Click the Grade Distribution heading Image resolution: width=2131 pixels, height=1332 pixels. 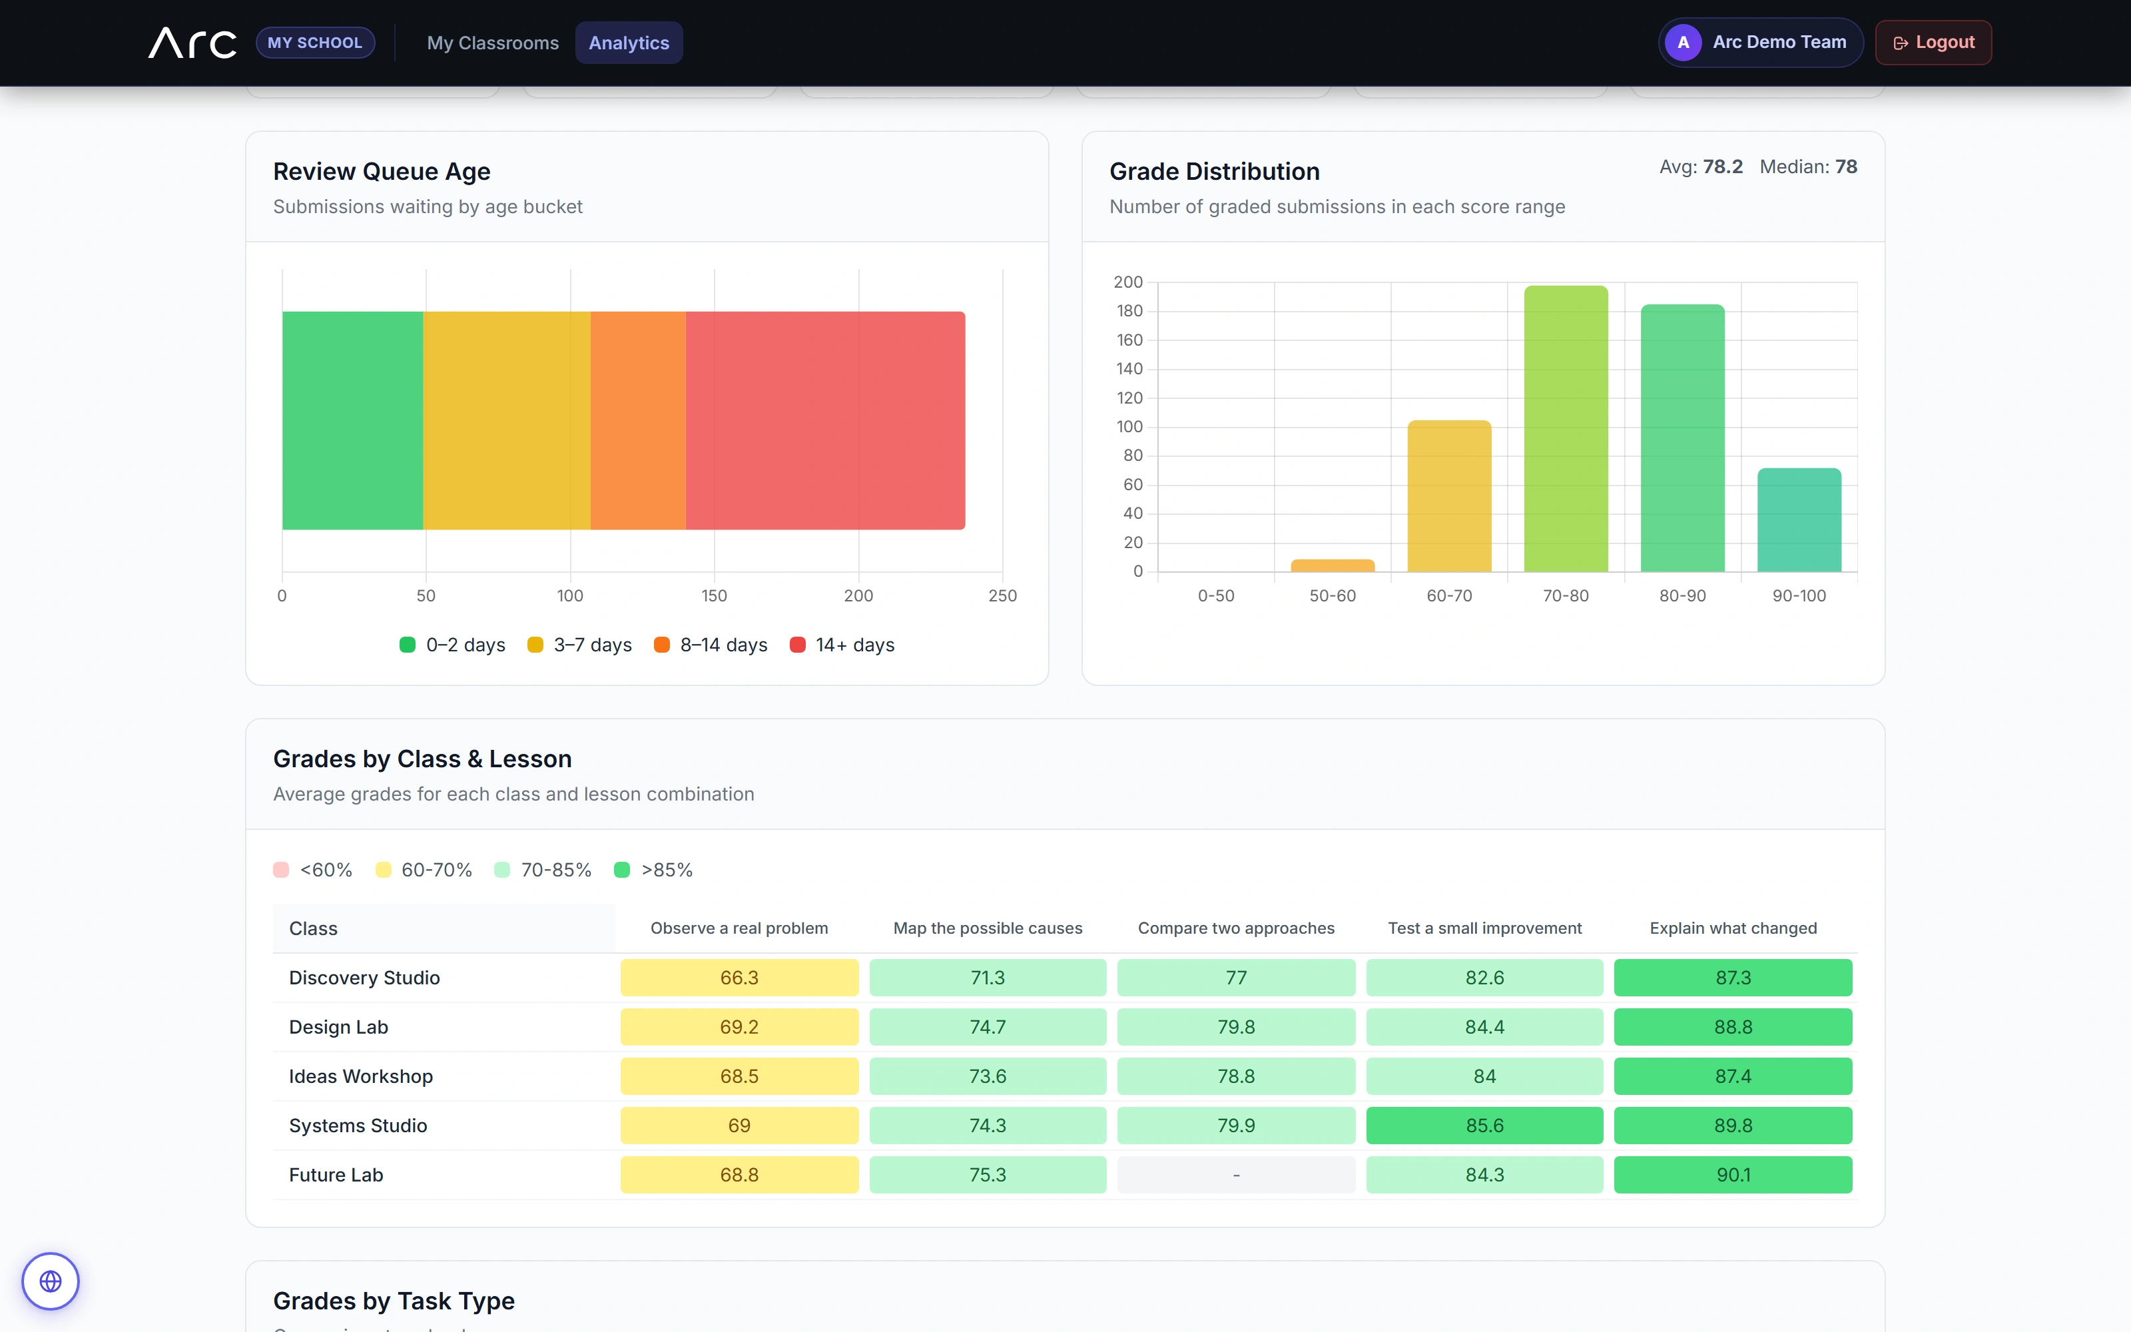click(1214, 171)
